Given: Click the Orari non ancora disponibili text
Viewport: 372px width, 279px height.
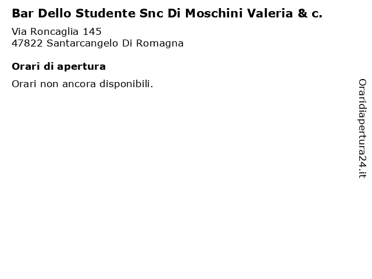Looking at the screenshot, I should (x=83, y=84).
